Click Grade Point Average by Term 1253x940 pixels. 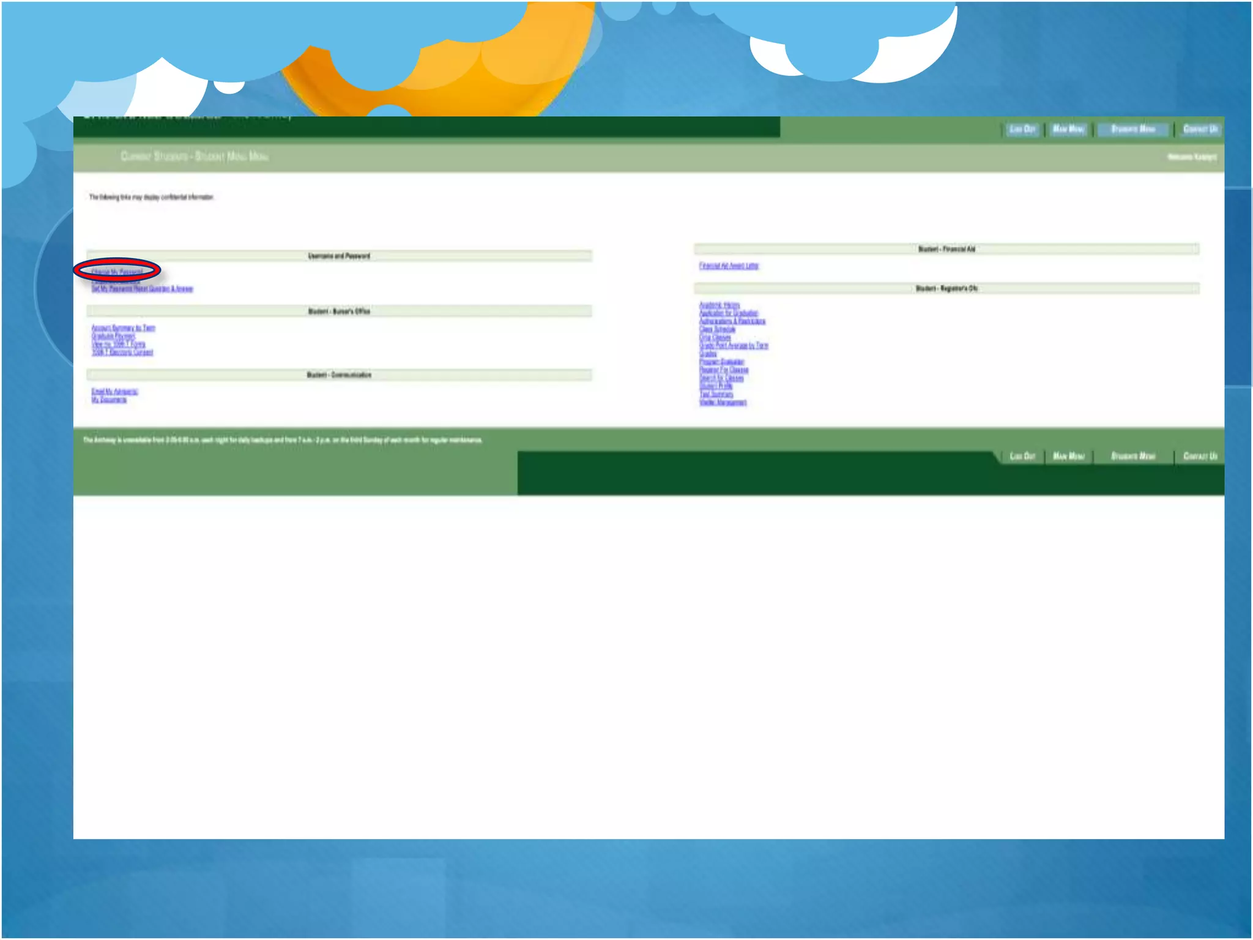tap(734, 346)
